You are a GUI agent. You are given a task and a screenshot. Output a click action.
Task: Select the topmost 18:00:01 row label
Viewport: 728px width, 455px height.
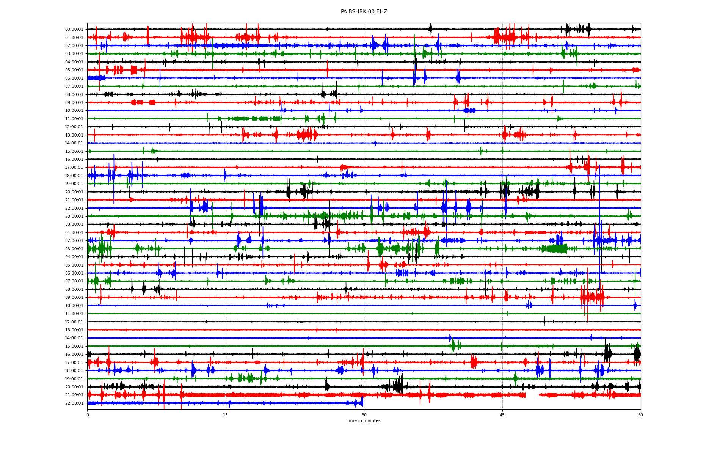[74, 176]
